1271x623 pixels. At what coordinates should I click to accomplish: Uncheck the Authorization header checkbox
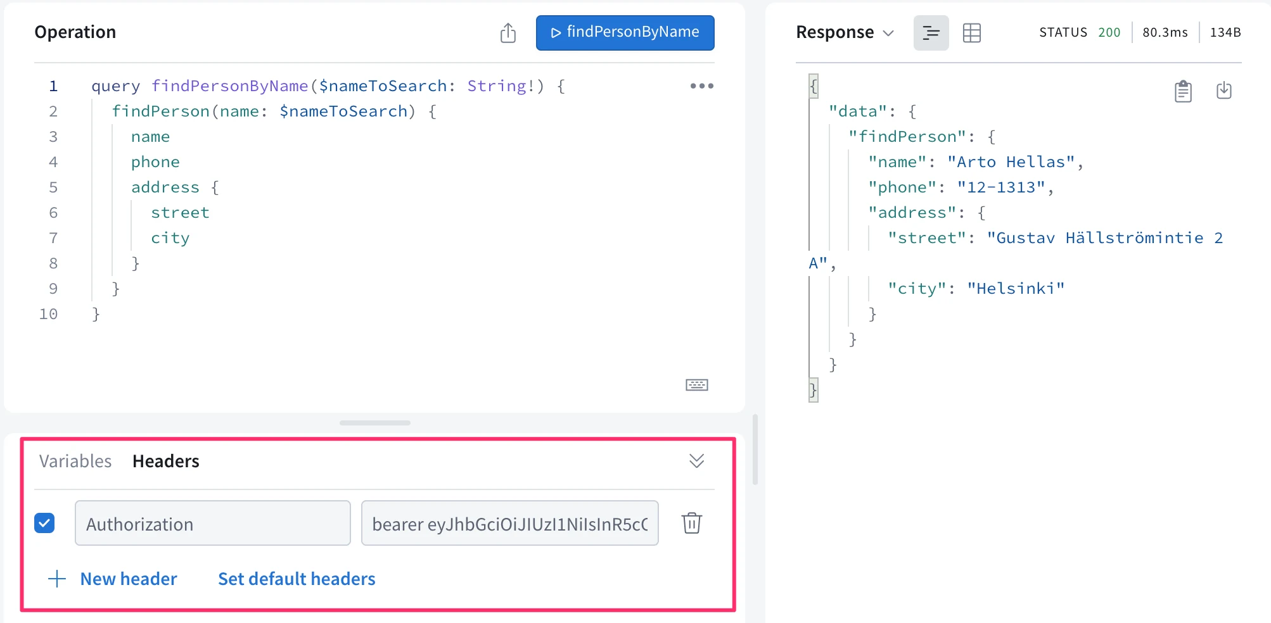pos(44,523)
